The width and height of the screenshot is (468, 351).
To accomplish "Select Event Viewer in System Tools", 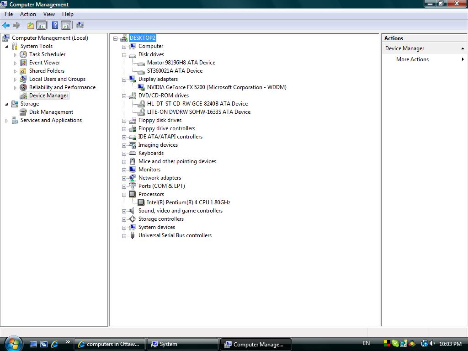I will [x=44, y=63].
